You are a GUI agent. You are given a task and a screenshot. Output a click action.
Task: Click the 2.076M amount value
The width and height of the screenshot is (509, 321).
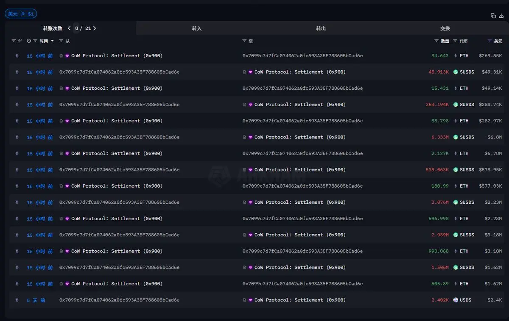point(440,202)
